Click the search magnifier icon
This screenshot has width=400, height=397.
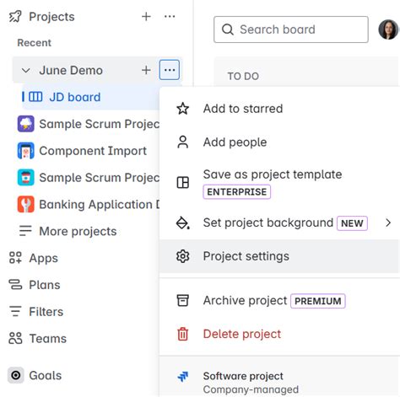click(228, 30)
